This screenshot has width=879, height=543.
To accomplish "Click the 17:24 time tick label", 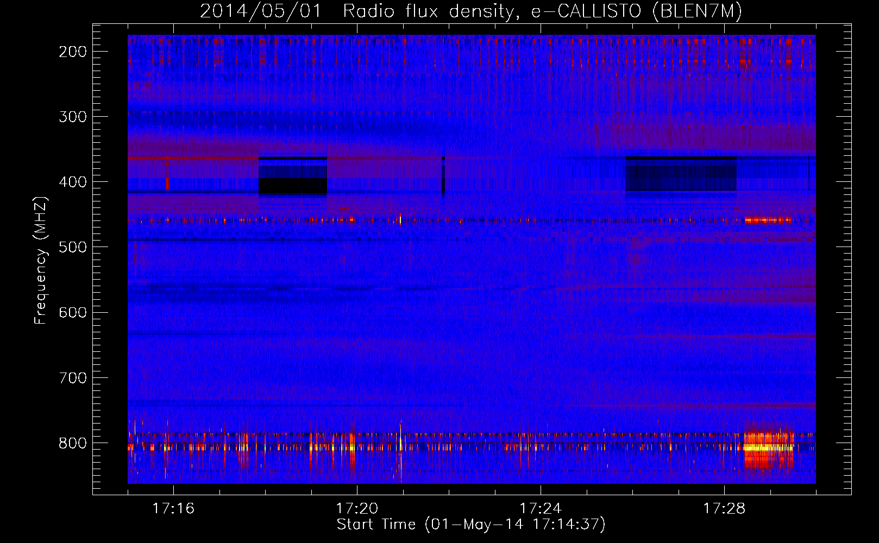I will click(541, 509).
